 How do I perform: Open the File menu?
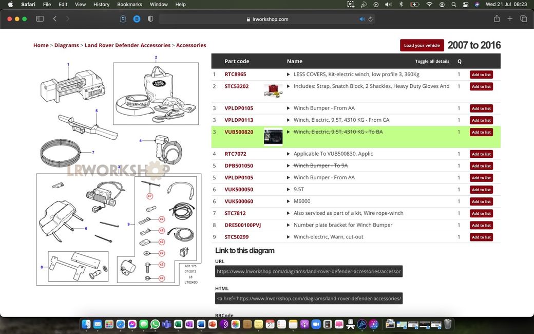pyautogui.click(x=47, y=5)
